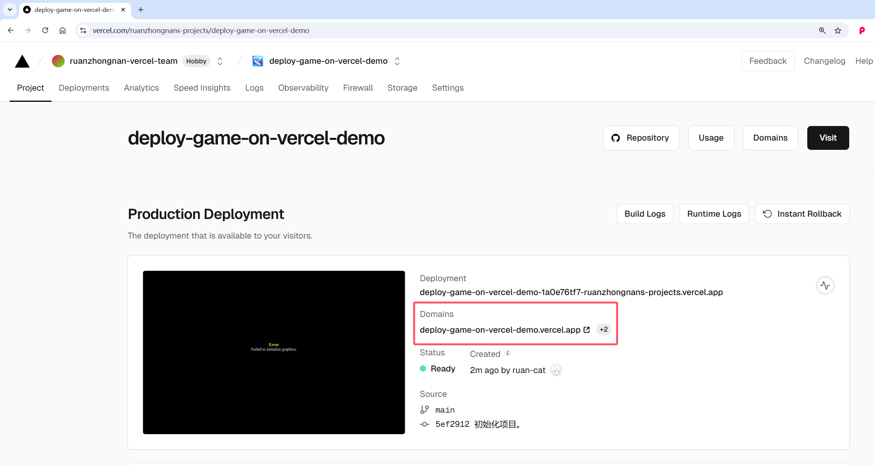Screen dimensions: 875x466
Task: Open the tab search dropdown arrow
Action: click(x=10, y=10)
